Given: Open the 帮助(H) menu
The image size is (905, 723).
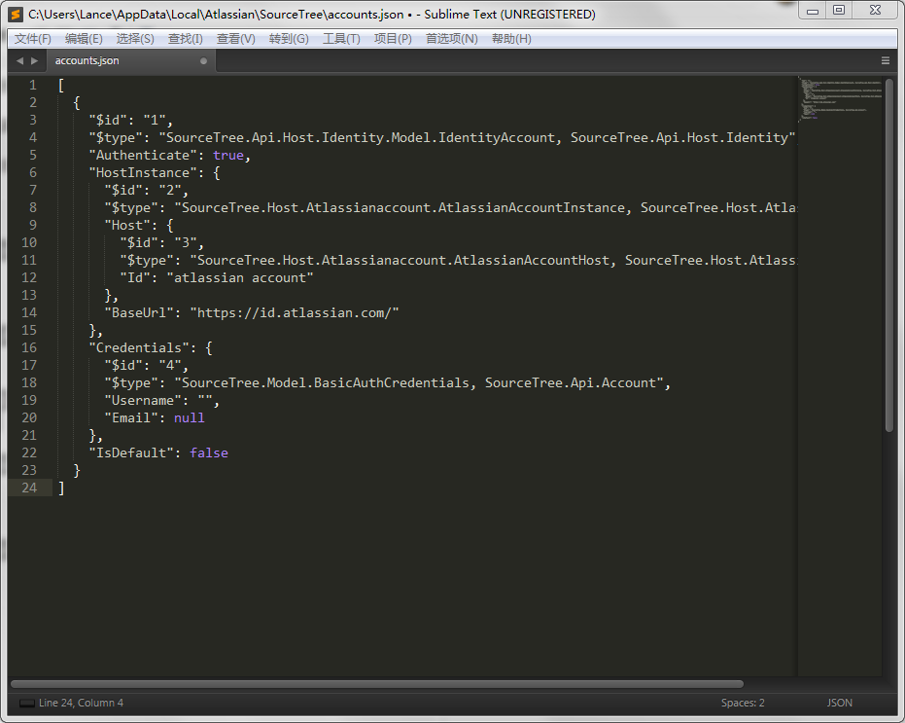Looking at the screenshot, I should pyautogui.click(x=511, y=39).
